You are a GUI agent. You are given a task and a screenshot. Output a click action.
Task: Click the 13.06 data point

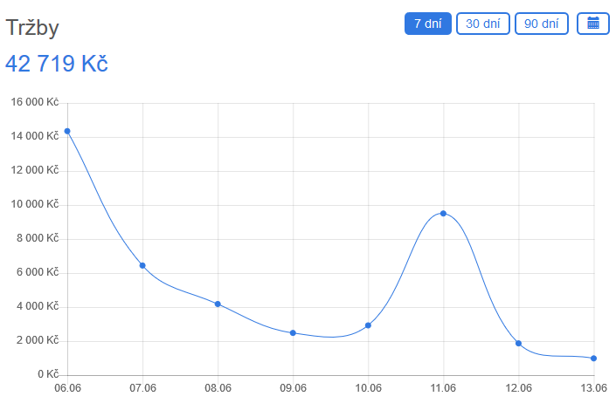[x=594, y=358]
